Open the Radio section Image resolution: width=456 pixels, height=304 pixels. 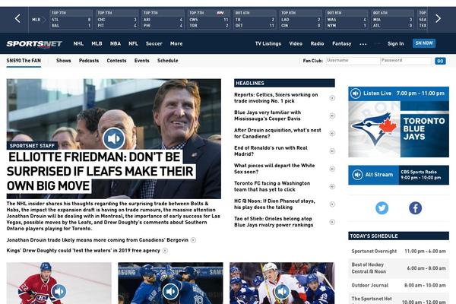pyautogui.click(x=317, y=43)
